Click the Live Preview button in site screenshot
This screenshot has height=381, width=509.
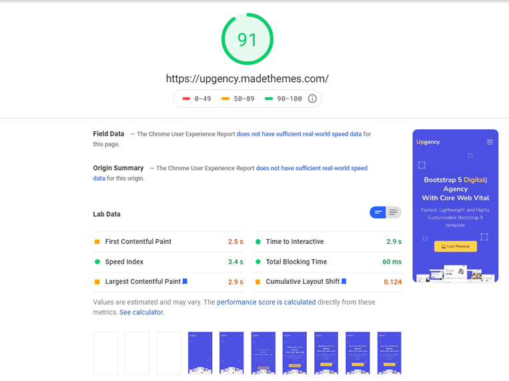pos(456,246)
